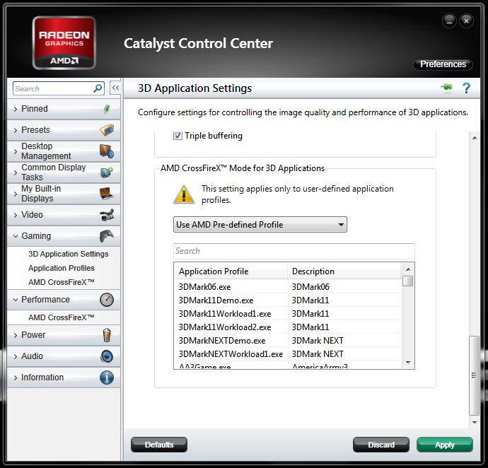This screenshot has width=488, height=468.
Task: Minimize the Catalyst Control Center window
Action: [x=449, y=21]
